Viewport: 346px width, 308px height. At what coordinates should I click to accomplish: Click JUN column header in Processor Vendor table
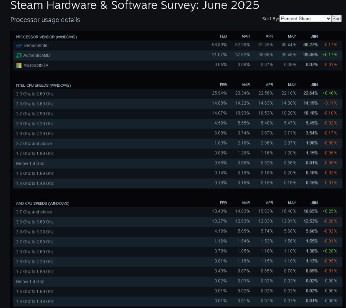pos(314,36)
